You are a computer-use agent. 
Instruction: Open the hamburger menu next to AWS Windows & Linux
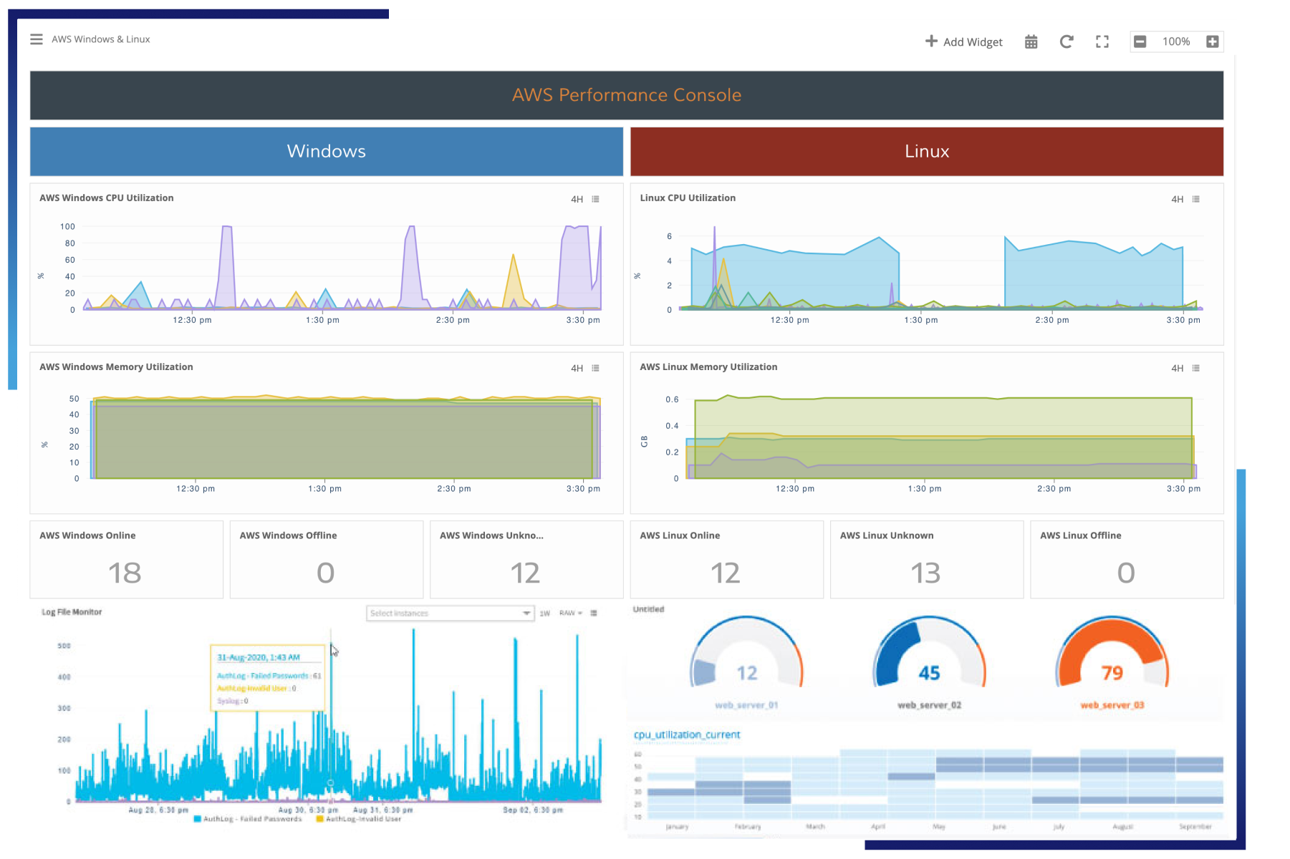point(37,39)
